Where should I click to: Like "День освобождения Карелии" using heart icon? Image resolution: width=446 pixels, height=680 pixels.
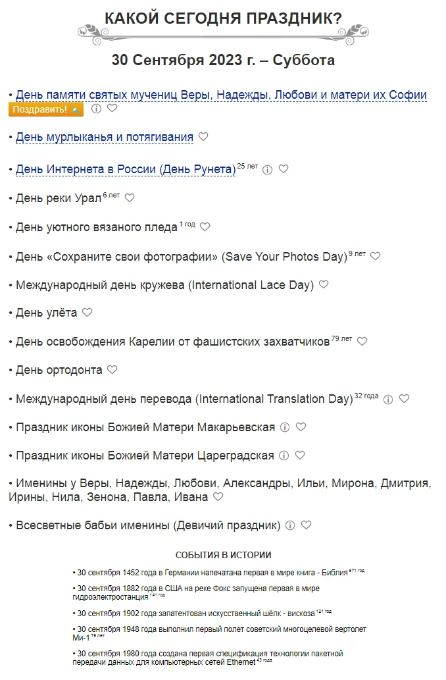tap(362, 341)
